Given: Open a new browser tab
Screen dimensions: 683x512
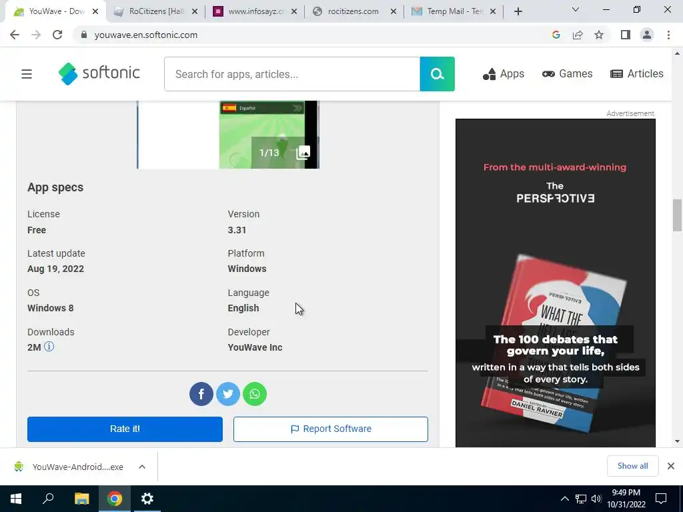Looking at the screenshot, I should pyautogui.click(x=518, y=11).
